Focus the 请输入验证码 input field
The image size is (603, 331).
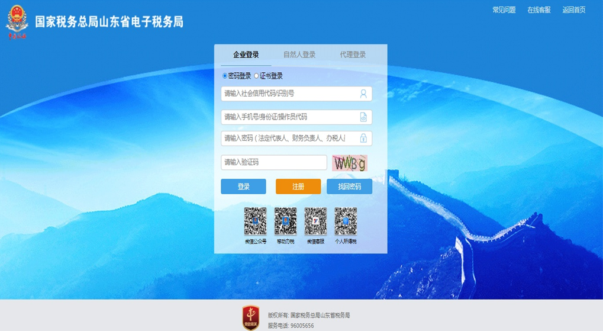tap(274, 162)
